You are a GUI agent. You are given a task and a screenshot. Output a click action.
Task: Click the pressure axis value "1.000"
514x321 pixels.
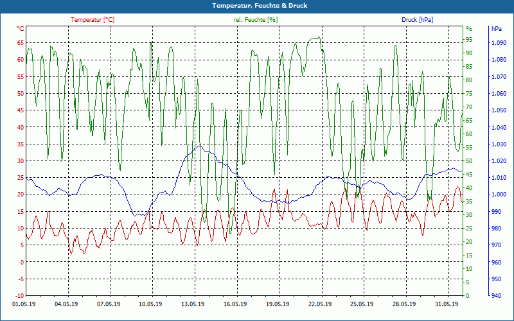[x=499, y=195]
